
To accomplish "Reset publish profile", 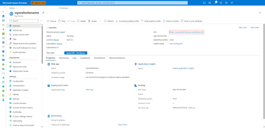I will point(151,21).
